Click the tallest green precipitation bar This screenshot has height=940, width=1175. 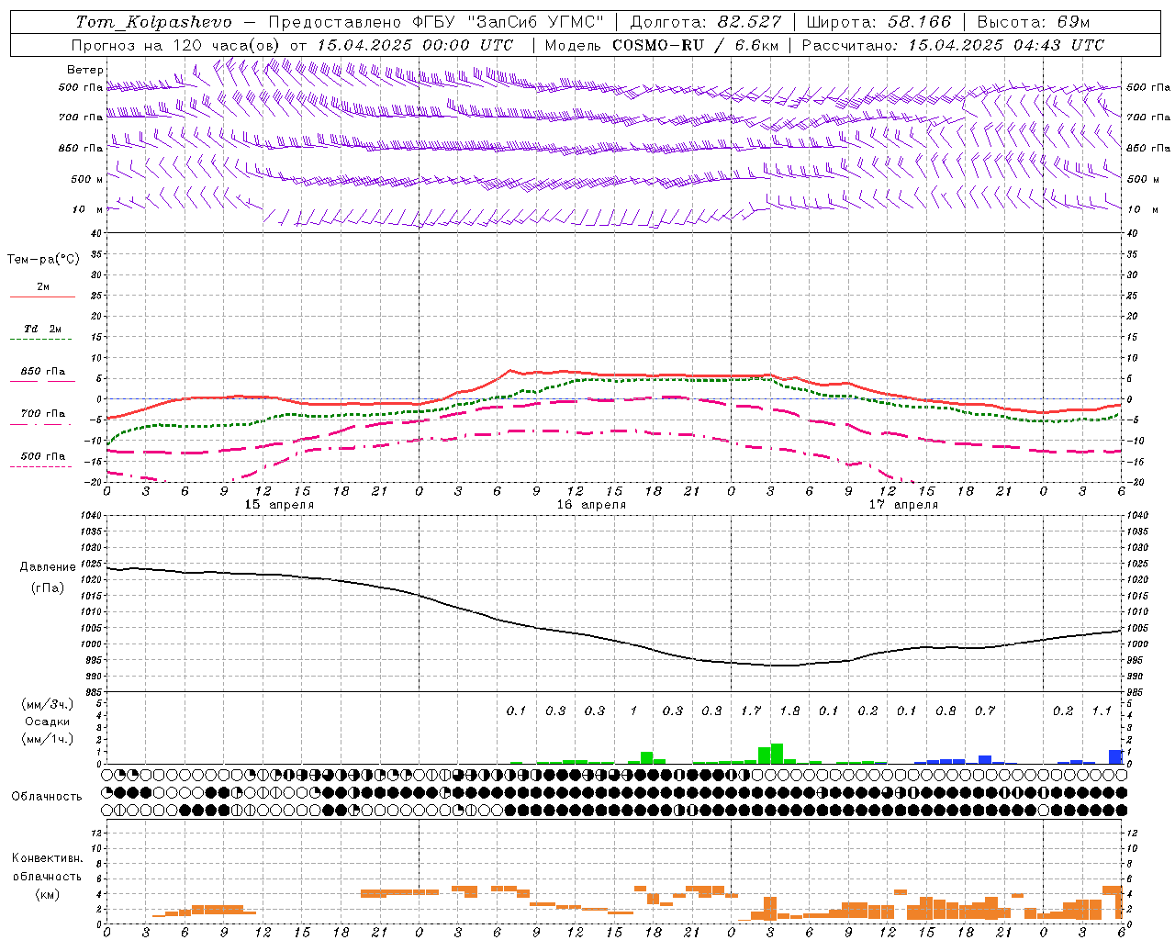click(x=777, y=754)
